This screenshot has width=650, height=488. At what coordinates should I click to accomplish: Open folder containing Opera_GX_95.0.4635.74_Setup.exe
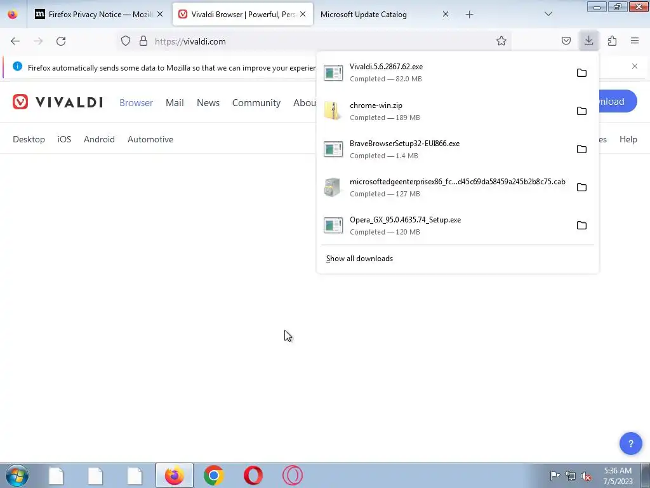click(581, 226)
